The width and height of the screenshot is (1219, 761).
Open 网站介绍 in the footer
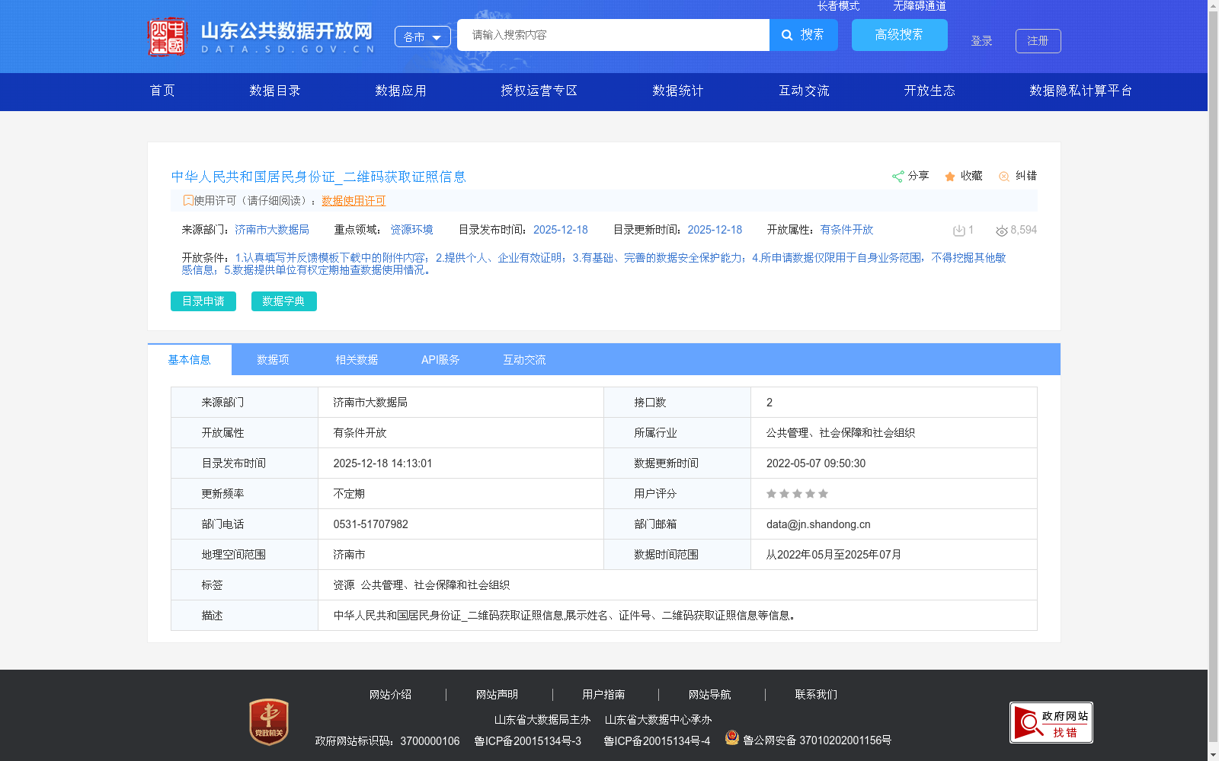[x=391, y=695]
